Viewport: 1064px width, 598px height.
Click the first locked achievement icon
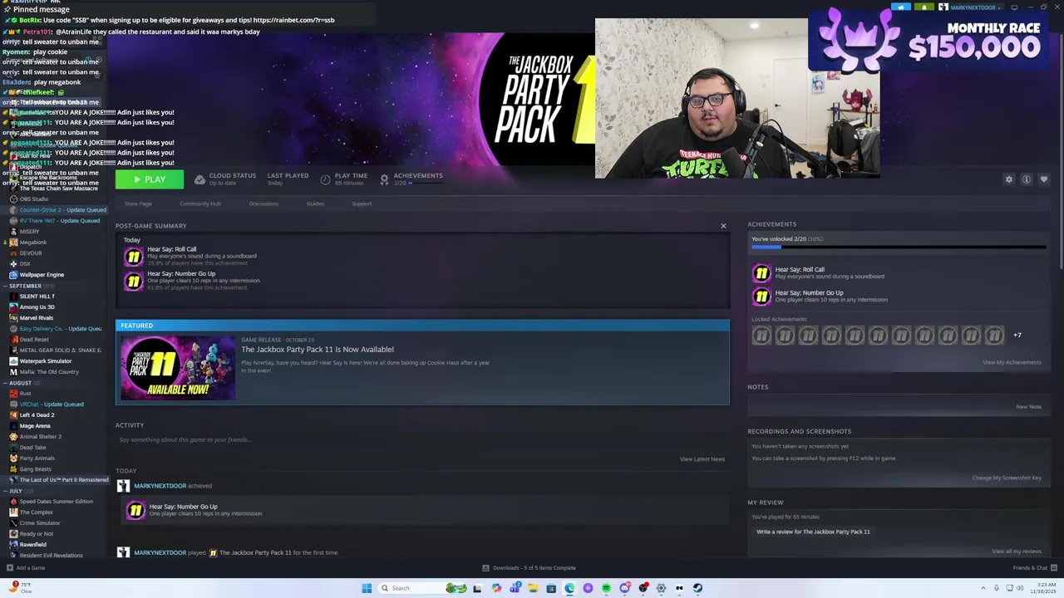point(761,335)
